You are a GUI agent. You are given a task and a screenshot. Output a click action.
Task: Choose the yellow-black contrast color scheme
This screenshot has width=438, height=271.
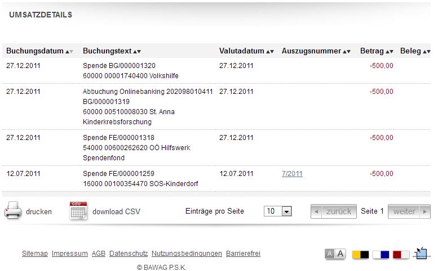coord(360,255)
